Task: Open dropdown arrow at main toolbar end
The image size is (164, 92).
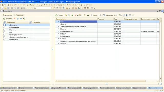Action: click(94, 8)
